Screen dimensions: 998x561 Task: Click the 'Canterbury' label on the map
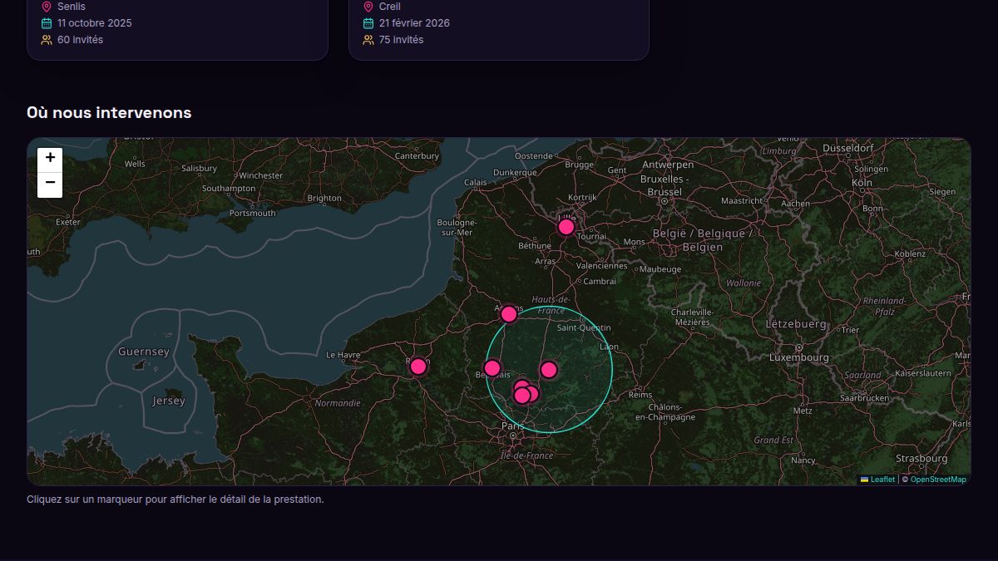pyautogui.click(x=417, y=155)
